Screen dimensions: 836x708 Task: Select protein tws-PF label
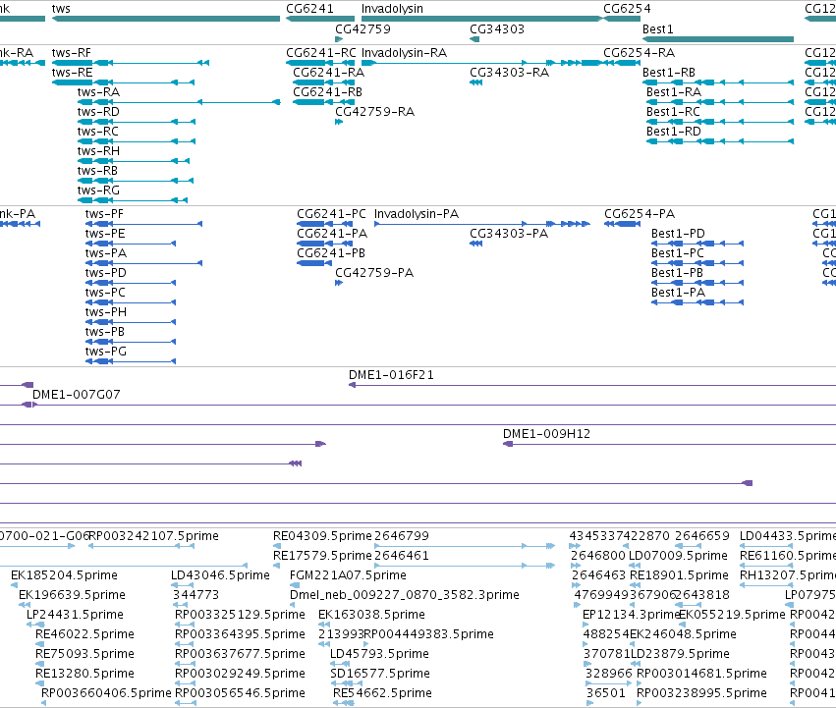point(104,214)
